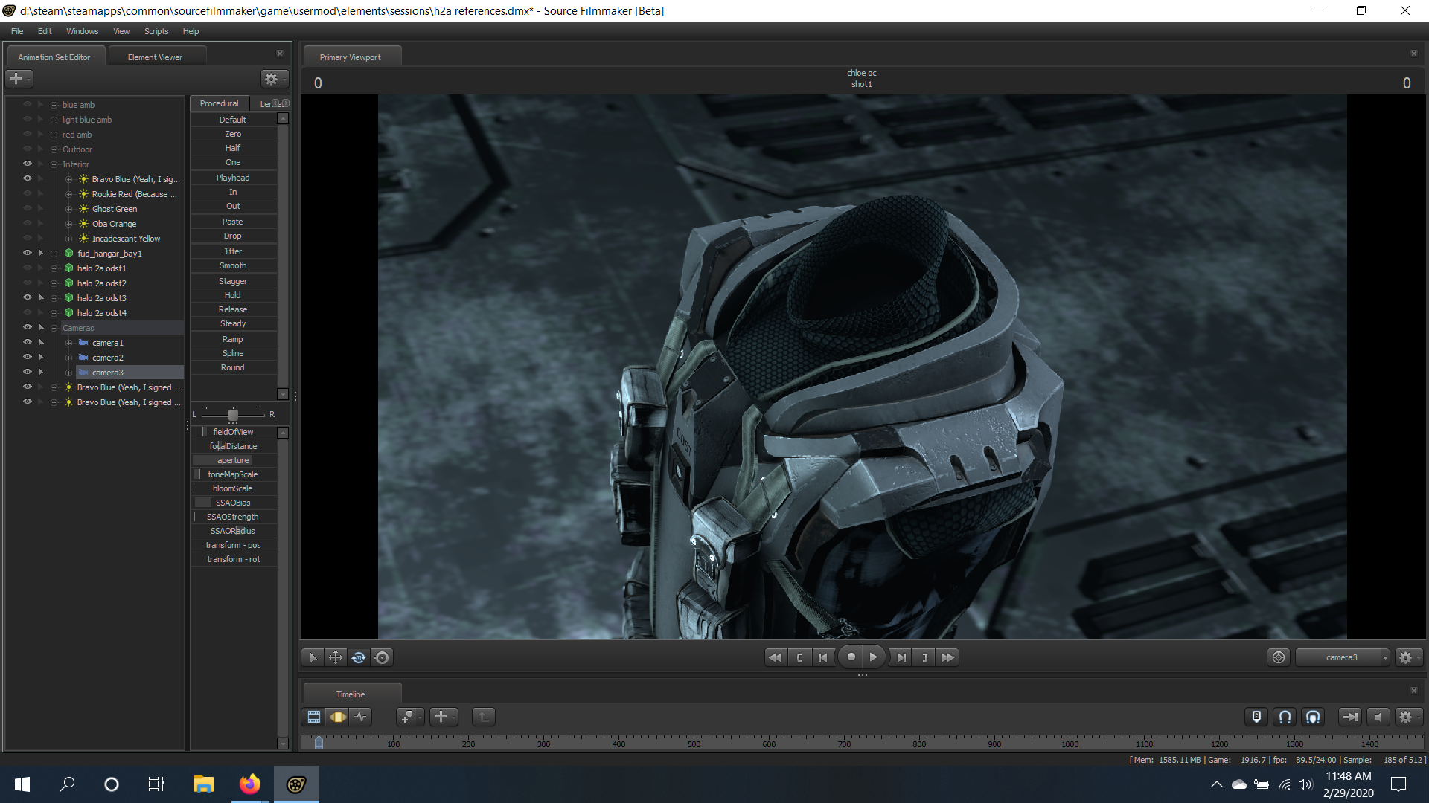Image resolution: width=1429 pixels, height=803 pixels.
Task: Toggle visibility of Interior group
Action: pyautogui.click(x=28, y=164)
